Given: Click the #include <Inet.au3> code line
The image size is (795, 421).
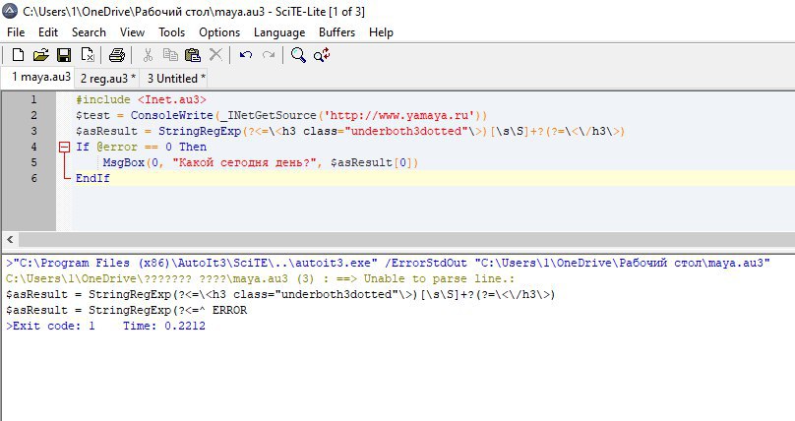Looking at the screenshot, I should coord(141,99).
